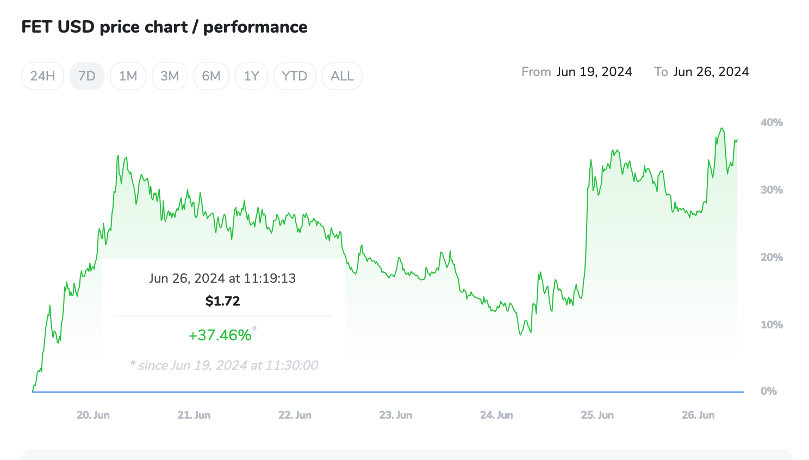
Task: Click the From date Jun 19, 2024
Action: [x=594, y=71]
